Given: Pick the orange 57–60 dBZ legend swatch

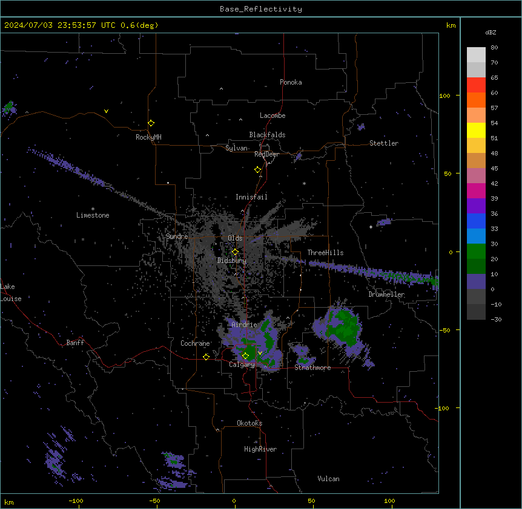Looking at the screenshot, I should (476, 100).
